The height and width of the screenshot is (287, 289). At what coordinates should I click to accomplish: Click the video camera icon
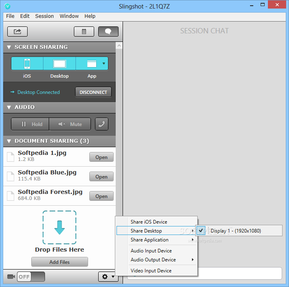pyautogui.click(x=11, y=277)
